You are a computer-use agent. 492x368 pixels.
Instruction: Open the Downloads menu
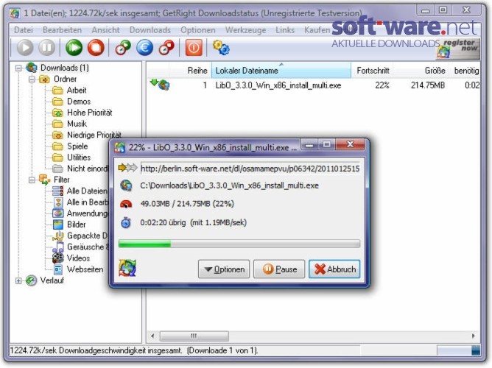[x=150, y=30]
